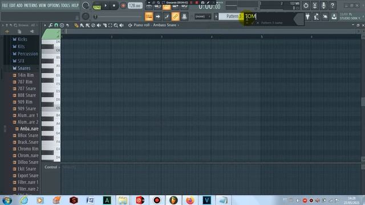Toggle the magnet snap option in piano roll
The width and height of the screenshot is (365, 205).
point(56,25)
